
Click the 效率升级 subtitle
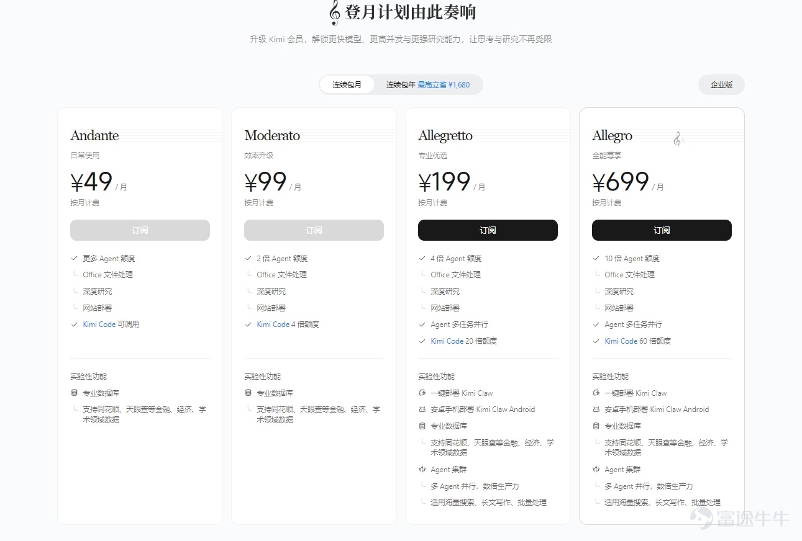click(x=258, y=155)
